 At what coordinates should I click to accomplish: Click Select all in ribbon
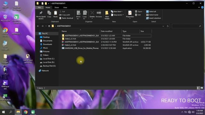(151, 11)
